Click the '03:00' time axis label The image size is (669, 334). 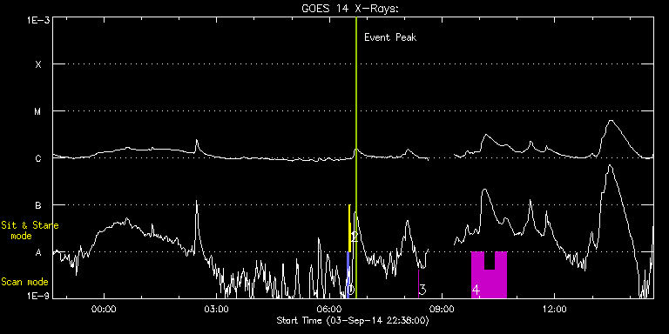pos(217,310)
